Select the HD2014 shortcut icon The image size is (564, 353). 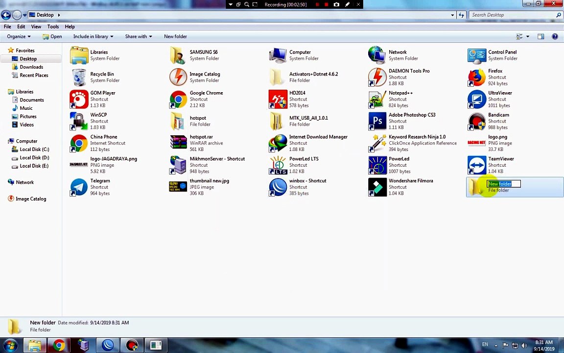[278, 99]
